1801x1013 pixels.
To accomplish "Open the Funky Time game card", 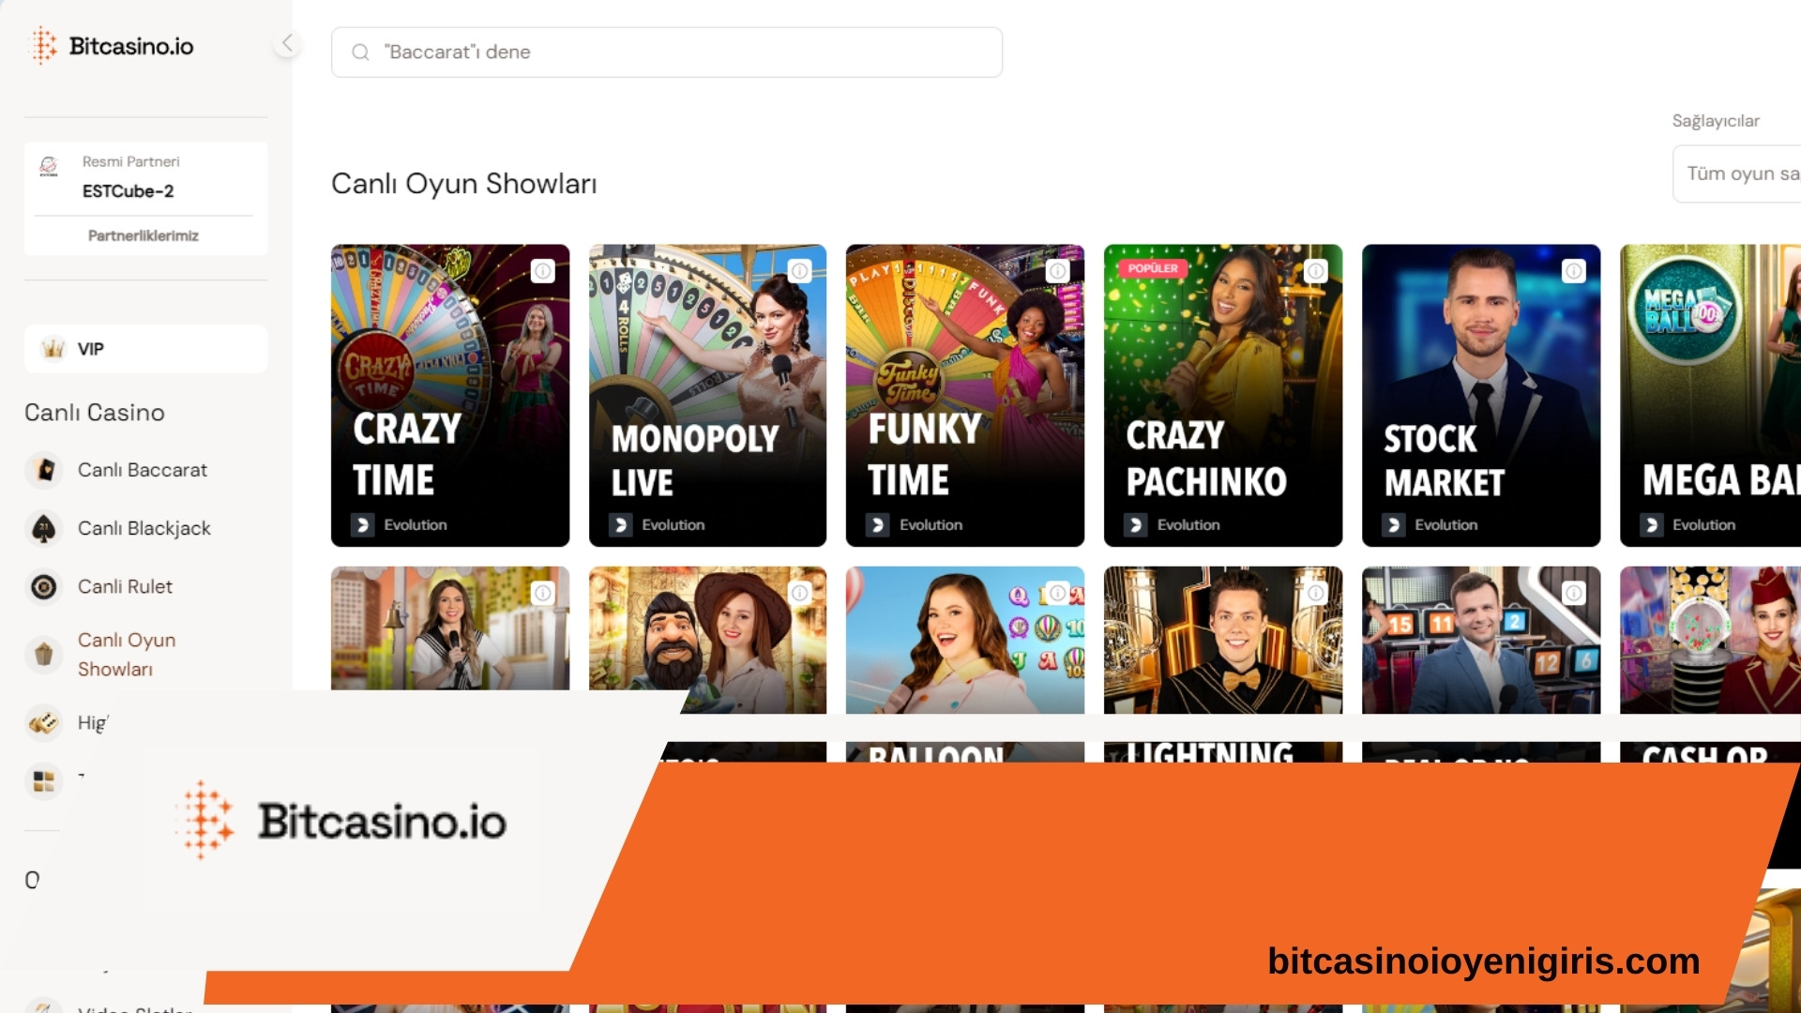I will tap(965, 395).
